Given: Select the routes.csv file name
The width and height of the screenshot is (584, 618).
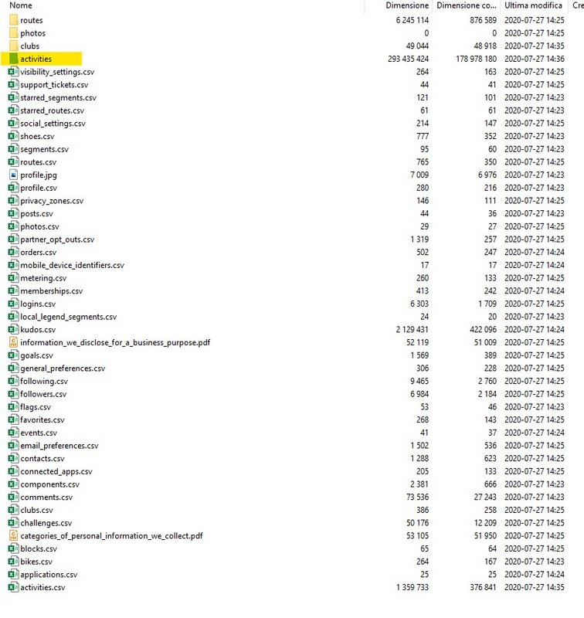Looking at the screenshot, I should pyautogui.click(x=38, y=162).
